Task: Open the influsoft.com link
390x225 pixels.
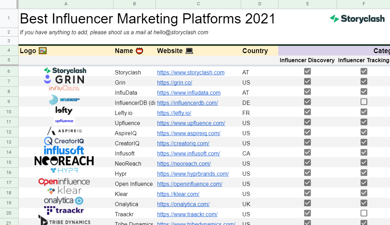Action: pos(188,153)
